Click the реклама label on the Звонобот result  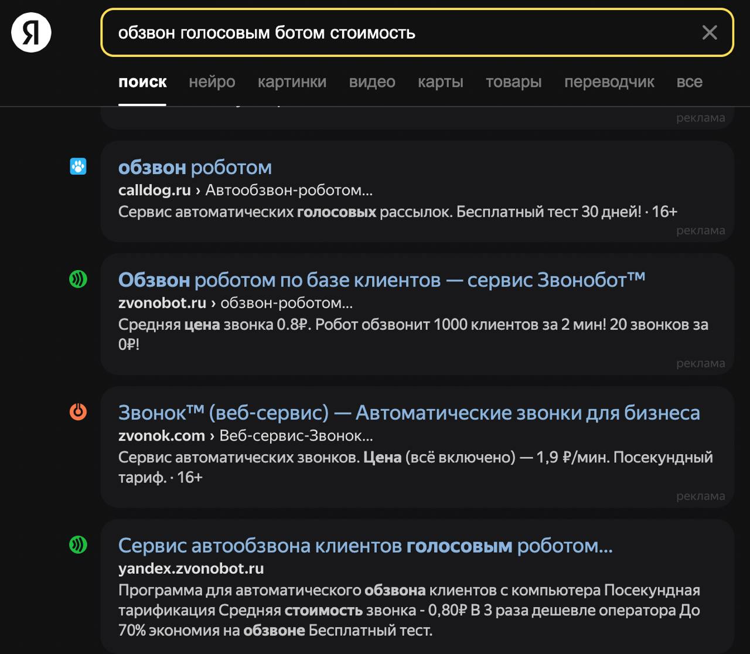(701, 363)
